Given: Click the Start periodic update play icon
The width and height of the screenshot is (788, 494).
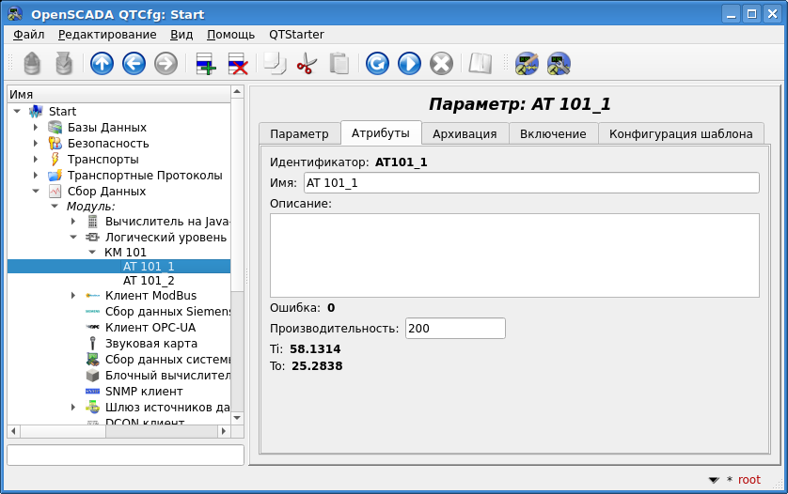Looking at the screenshot, I should [x=409, y=64].
